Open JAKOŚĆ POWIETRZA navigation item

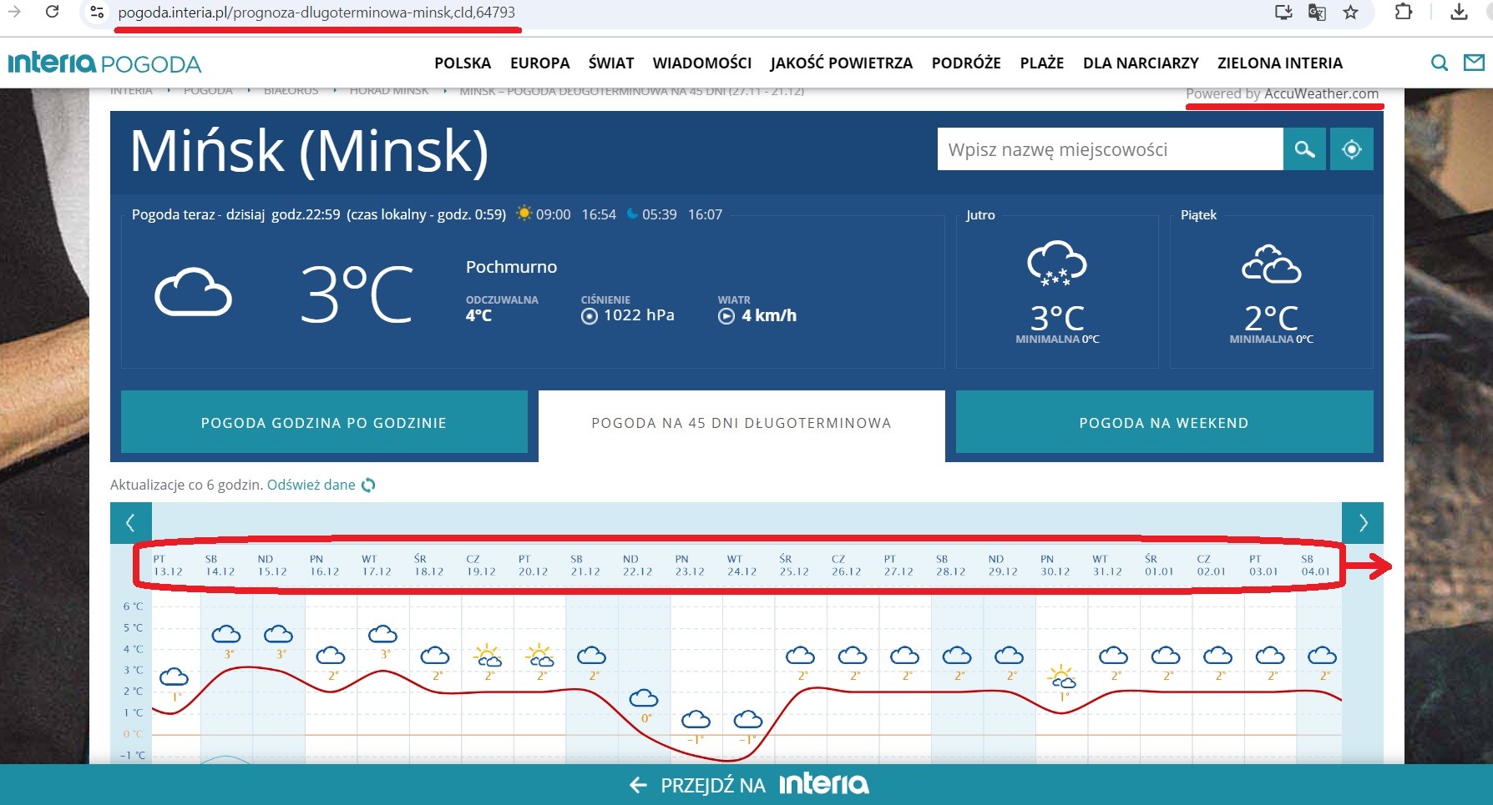click(841, 63)
